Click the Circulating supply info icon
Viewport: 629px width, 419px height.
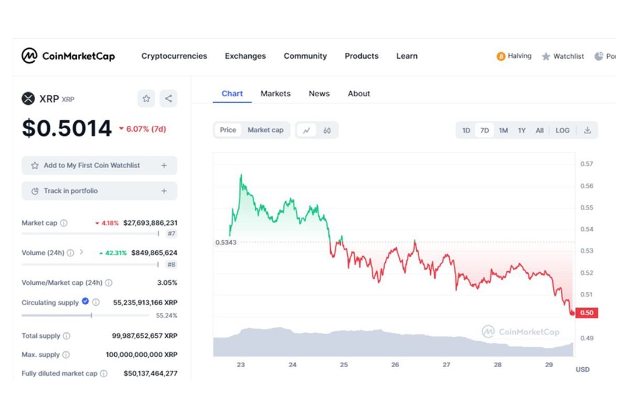pos(96,302)
